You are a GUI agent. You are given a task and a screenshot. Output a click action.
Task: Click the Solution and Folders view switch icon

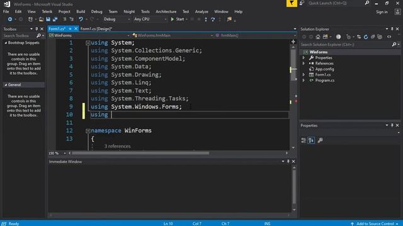325,37
